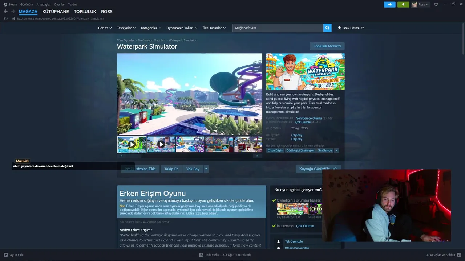Viewport: 465px width, 261px height.
Task: Expand the Tavsiyeler dropdown
Action: coord(126,28)
